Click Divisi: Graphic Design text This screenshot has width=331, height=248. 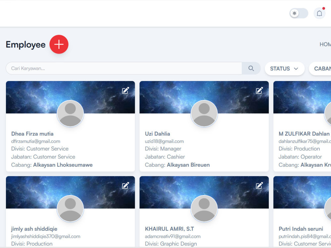[x=171, y=244]
